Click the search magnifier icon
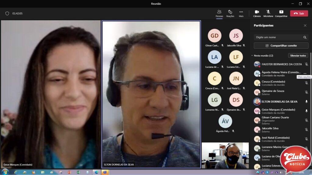Image resolution: width=312 pixels, height=175 pixels. pyautogui.click(x=305, y=37)
